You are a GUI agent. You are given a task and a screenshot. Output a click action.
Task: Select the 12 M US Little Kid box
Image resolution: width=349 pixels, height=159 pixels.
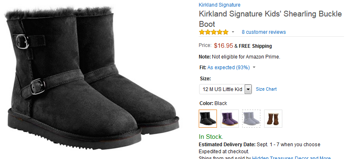(x=225, y=89)
